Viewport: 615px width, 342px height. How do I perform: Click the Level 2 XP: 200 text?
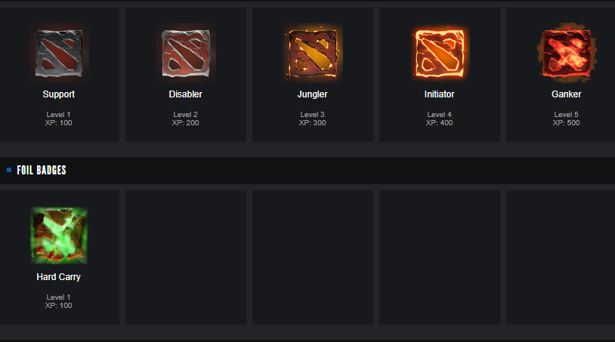(x=186, y=119)
